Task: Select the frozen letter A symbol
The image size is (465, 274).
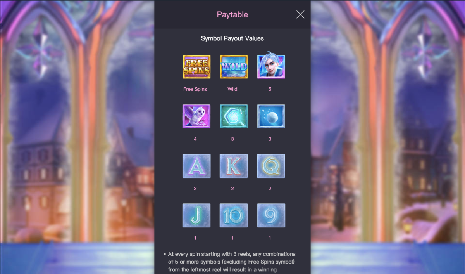Action: 196,166
